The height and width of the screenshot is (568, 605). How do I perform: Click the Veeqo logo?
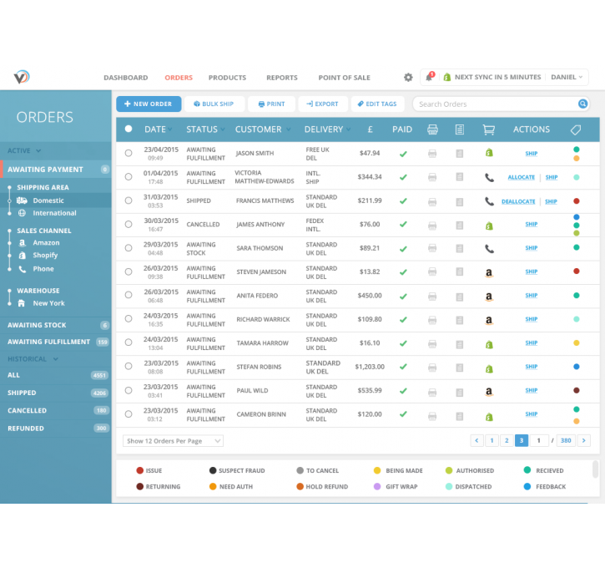pyautogui.click(x=22, y=77)
